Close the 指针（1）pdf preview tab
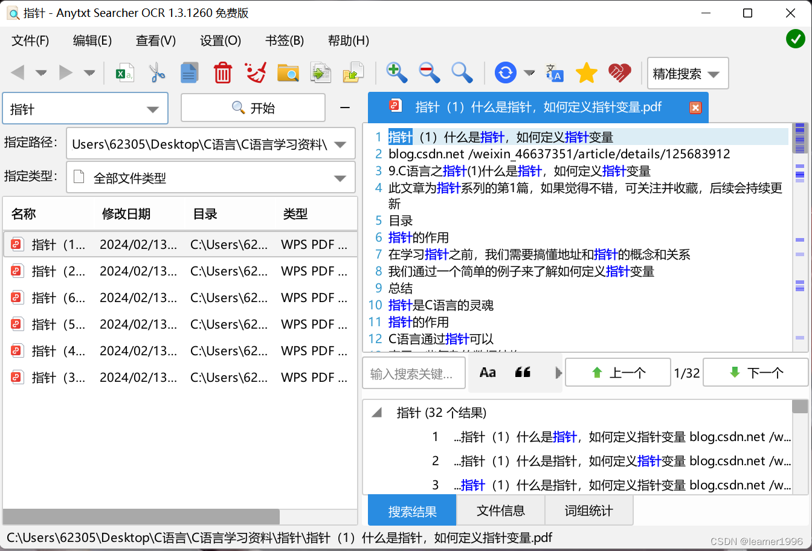The height and width of the screenshot is (551, 812). (x=695, y=108)
